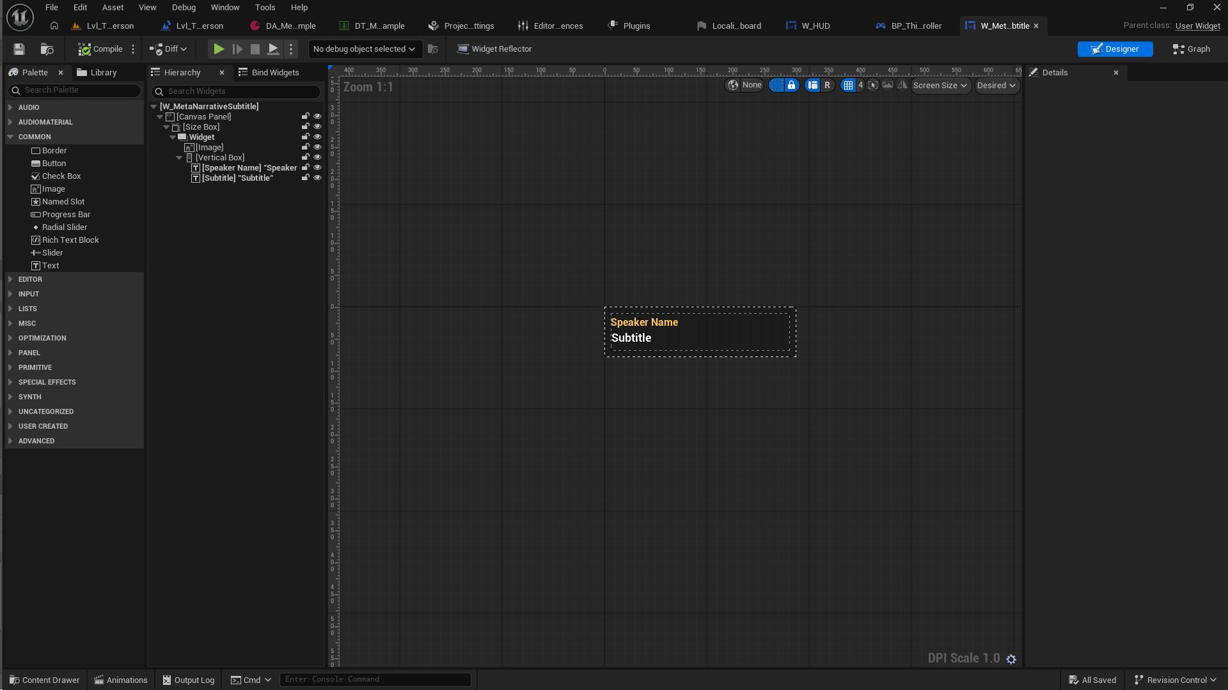The height and width of the screenshot is (690, 1228).
Task: Open the Content Drawer
Action: (44, 679)
